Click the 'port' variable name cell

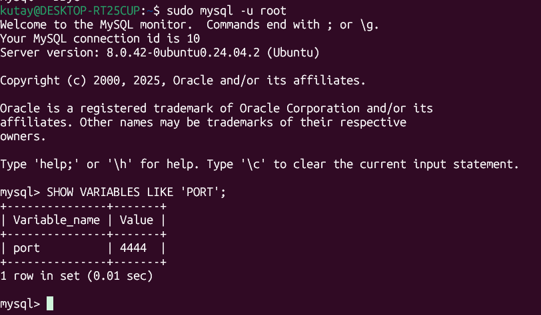click(x=27, y=248)
